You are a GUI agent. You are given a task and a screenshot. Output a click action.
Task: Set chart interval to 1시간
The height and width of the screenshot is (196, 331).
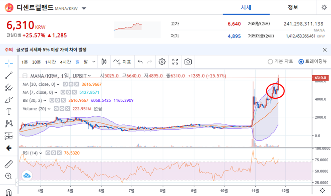(x=51, y=62)
